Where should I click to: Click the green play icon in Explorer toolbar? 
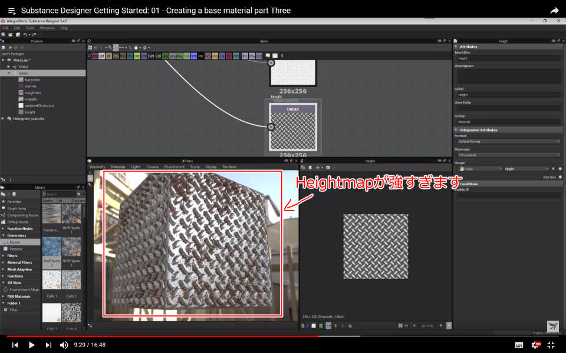(x=11, y=48)
